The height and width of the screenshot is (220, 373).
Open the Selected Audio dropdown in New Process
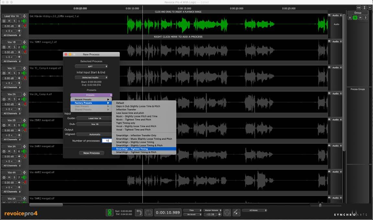(91, 77)
